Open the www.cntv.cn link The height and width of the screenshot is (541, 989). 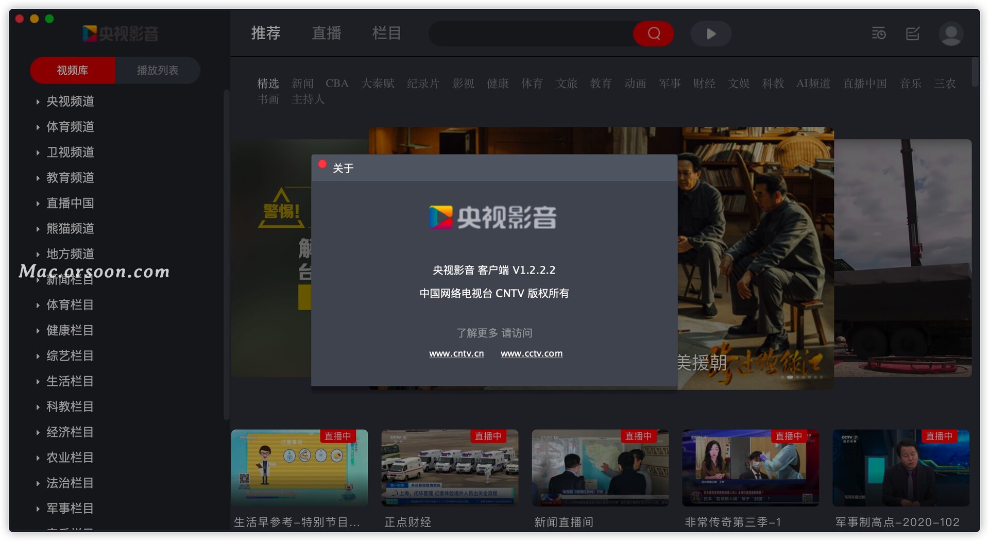click(x=456, y=353)
